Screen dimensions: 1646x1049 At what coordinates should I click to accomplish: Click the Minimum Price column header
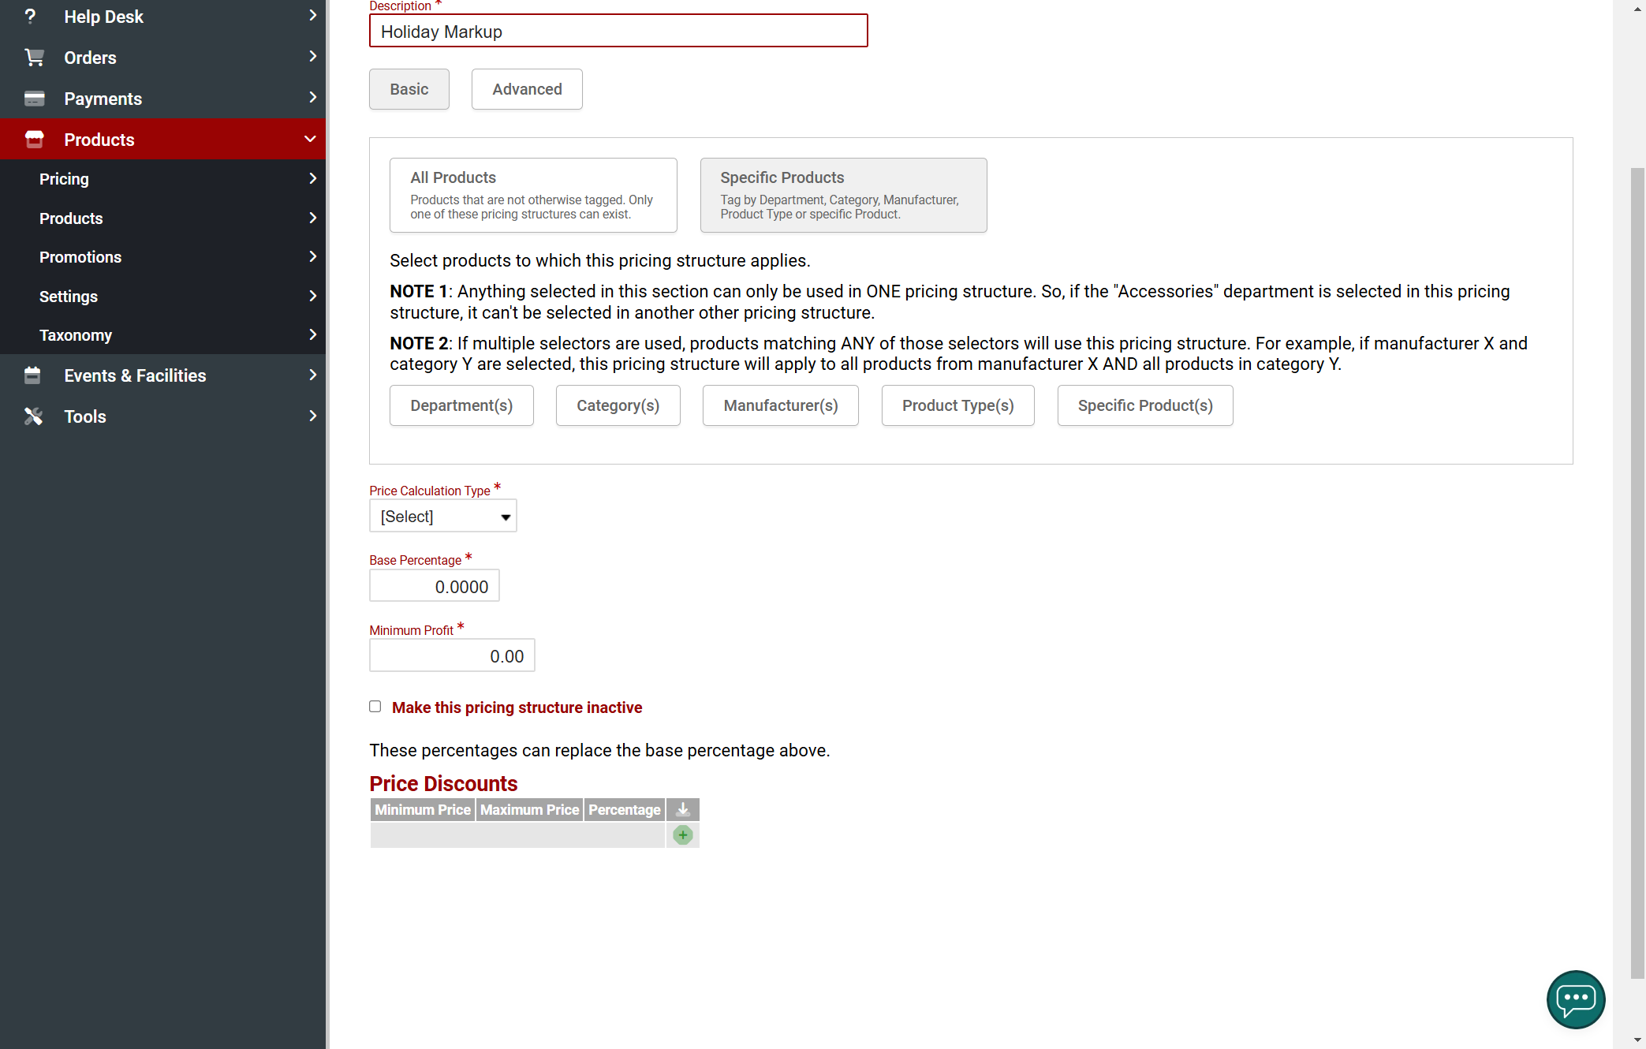click(423, 810)
